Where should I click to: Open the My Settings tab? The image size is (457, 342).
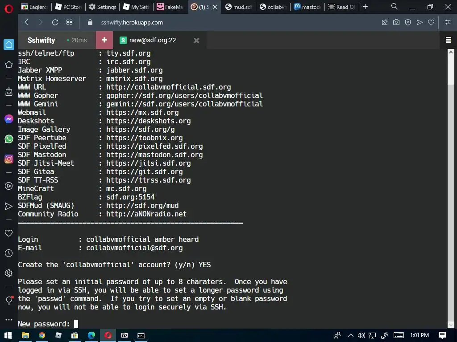coord(137,7)
